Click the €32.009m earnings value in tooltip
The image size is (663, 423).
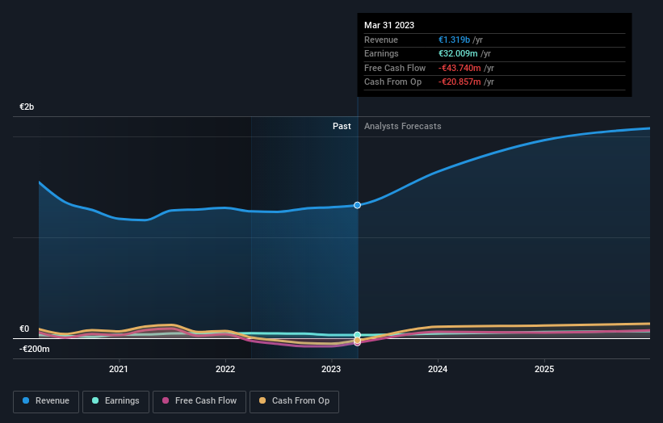(x=458, y=53)
